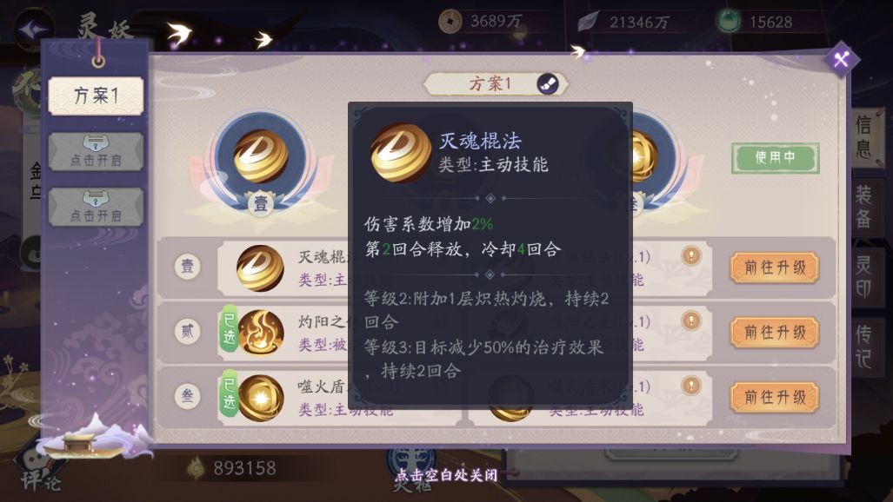Viewport: 893px width, 502px height.
Task: Click the green 使用中 button
Action: click(x=775, y=158)
